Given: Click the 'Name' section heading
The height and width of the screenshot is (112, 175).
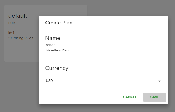Looking at the screenshot, I should coord(53,38).
